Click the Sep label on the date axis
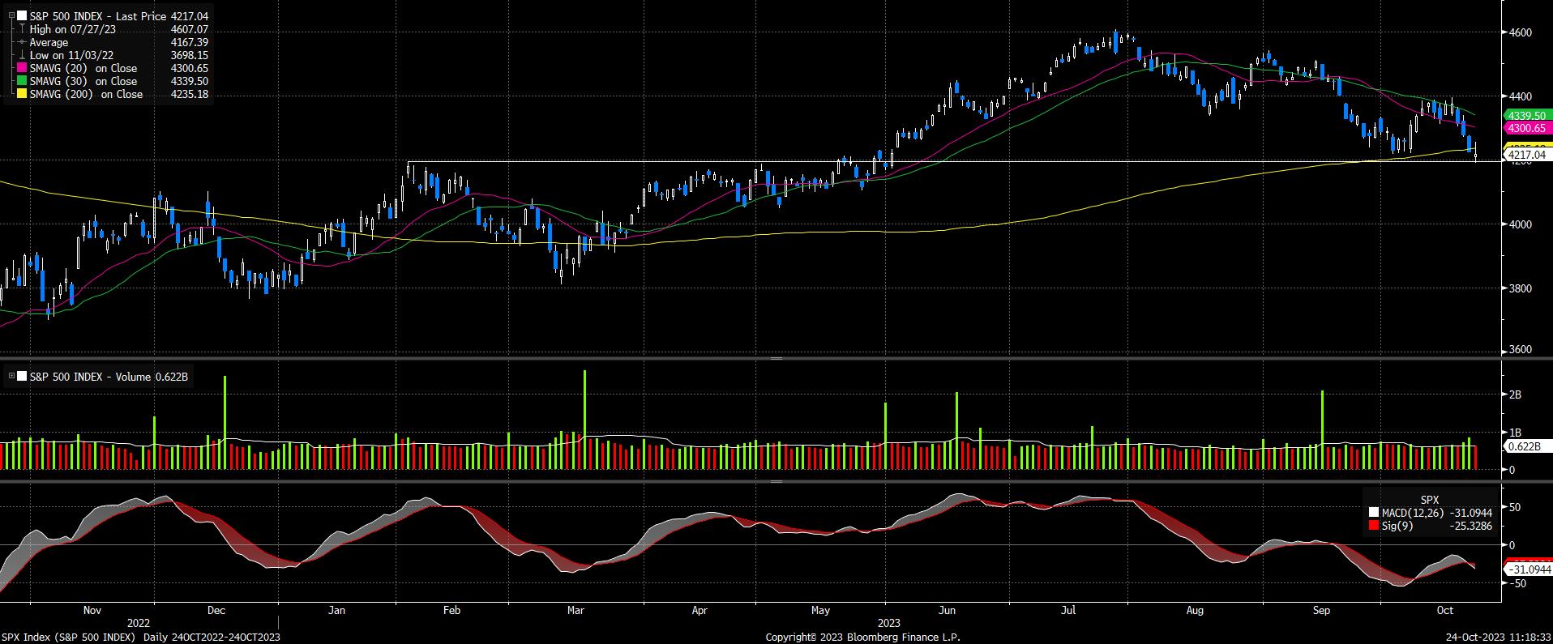The width and height of the screenshot is (1553, 644). click(1321, 610)
